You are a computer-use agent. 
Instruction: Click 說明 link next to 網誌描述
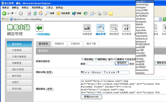(50, 89)
